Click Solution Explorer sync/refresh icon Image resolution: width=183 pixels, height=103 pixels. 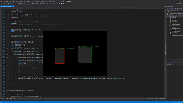[x=178, y=8]
